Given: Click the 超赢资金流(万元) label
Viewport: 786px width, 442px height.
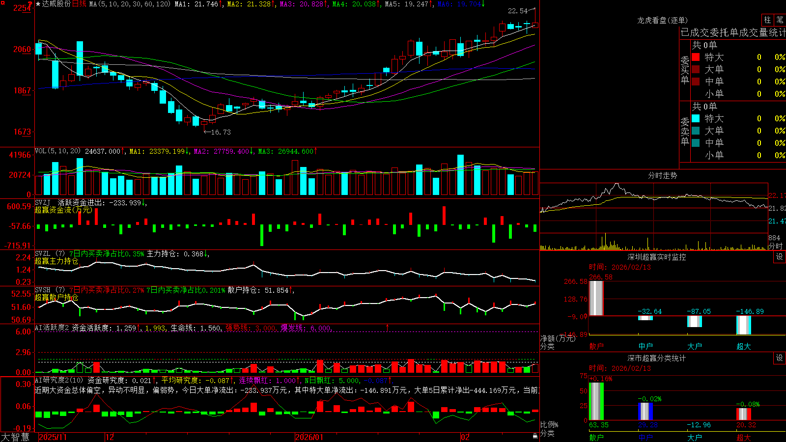Looking at the screenshot, I should 63,210.
